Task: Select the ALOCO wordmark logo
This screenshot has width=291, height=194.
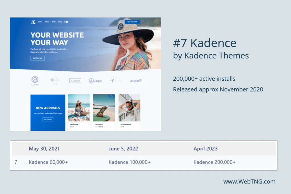Action: pos(136,81)
